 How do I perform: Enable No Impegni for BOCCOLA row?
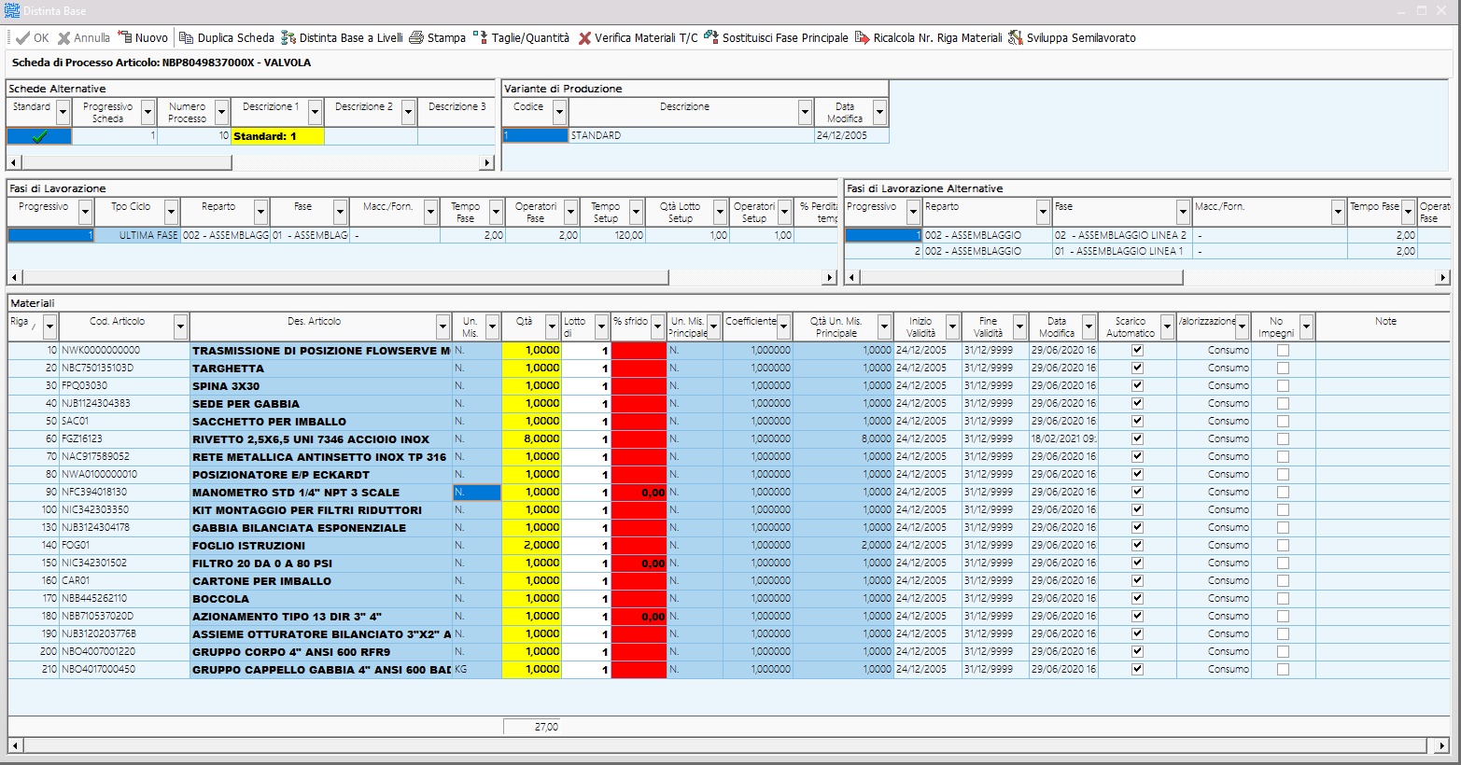[x=1283, y=598]
